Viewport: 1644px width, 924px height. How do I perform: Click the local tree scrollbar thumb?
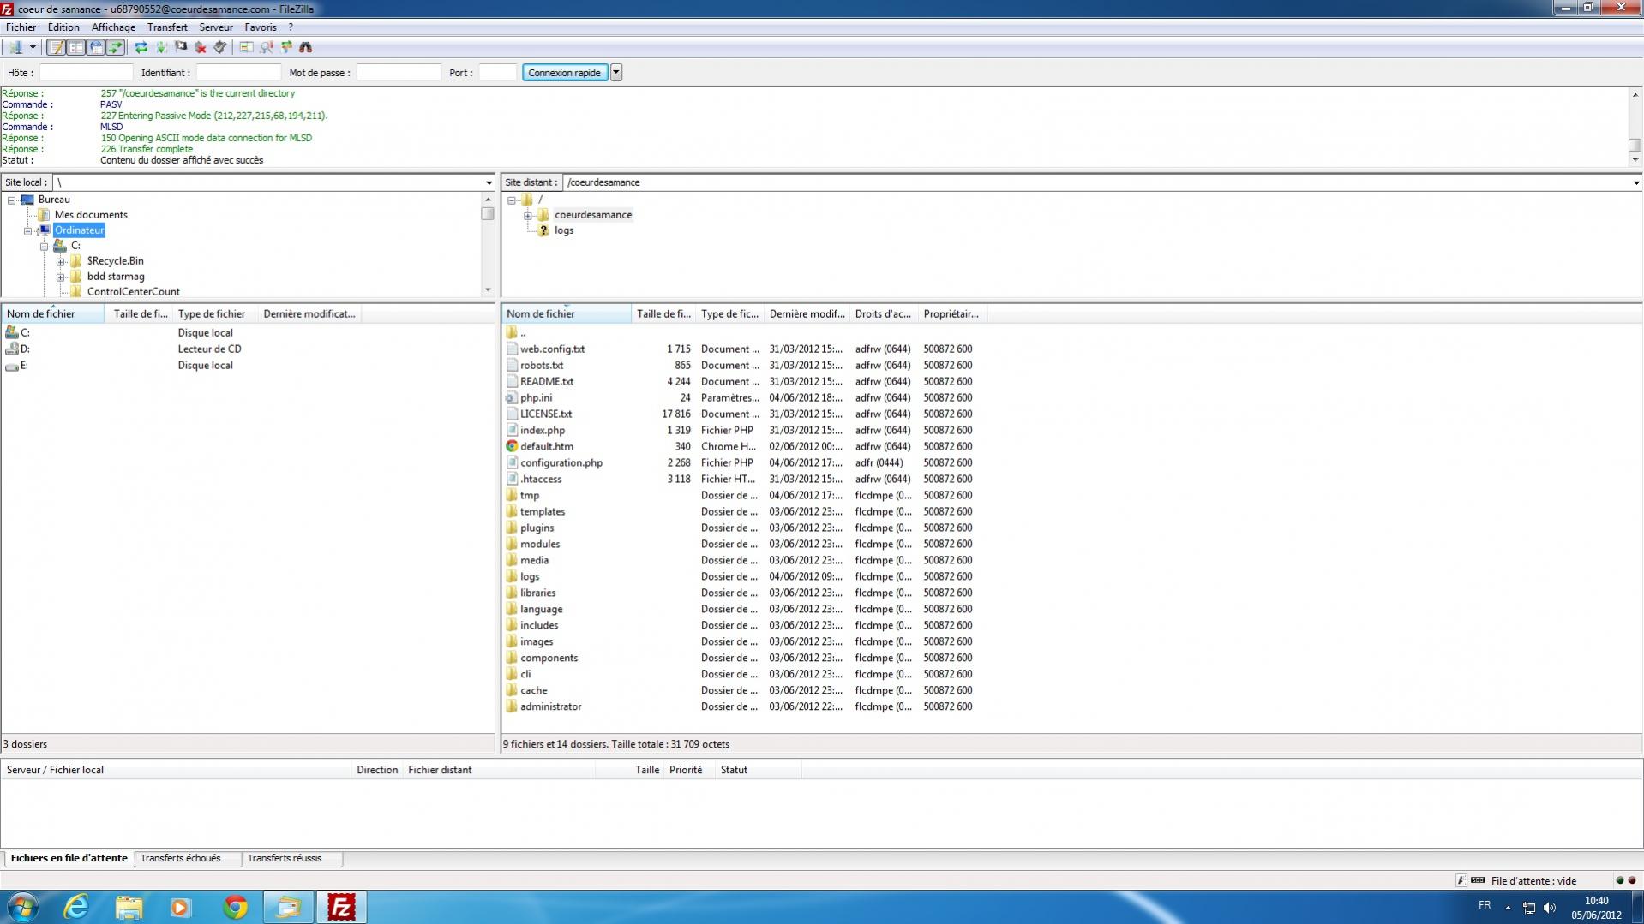tap(488, 214)
